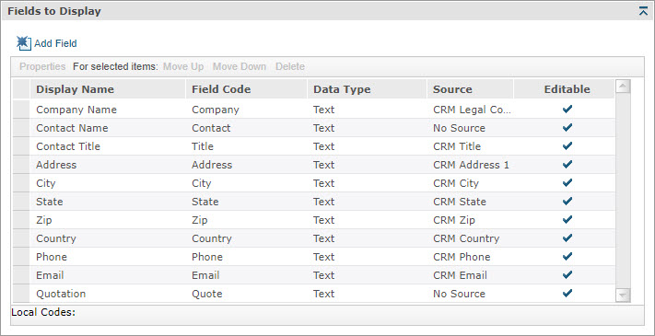The height and width of the screenshot is (336, 655).
Task: Select row using State row selector
Action: click(21, 202)
